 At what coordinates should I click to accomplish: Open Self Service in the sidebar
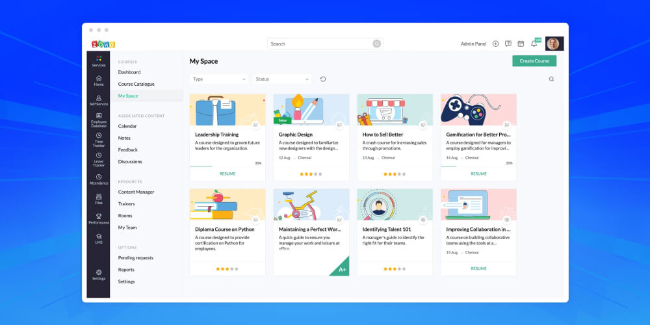coord(99,100)
